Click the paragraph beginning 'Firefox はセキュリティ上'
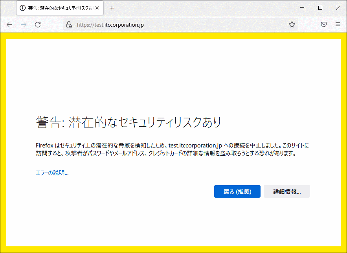 (172, 149)
